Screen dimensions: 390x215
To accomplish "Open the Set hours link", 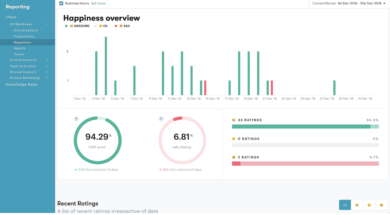I will (98, 4).
